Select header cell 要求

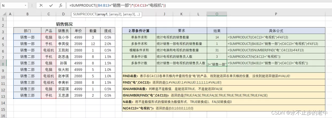tap(181, 31)
